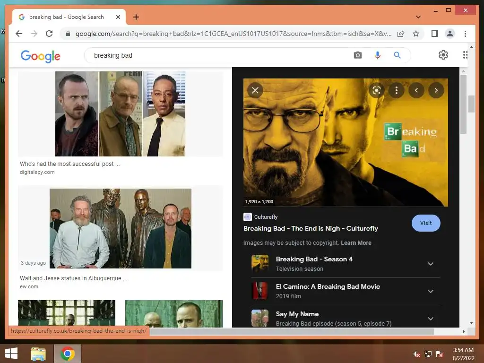Start voice search with microphone icon
This screenshot has height=363, width=484.
pyautogui.click(x=377, y=55)
